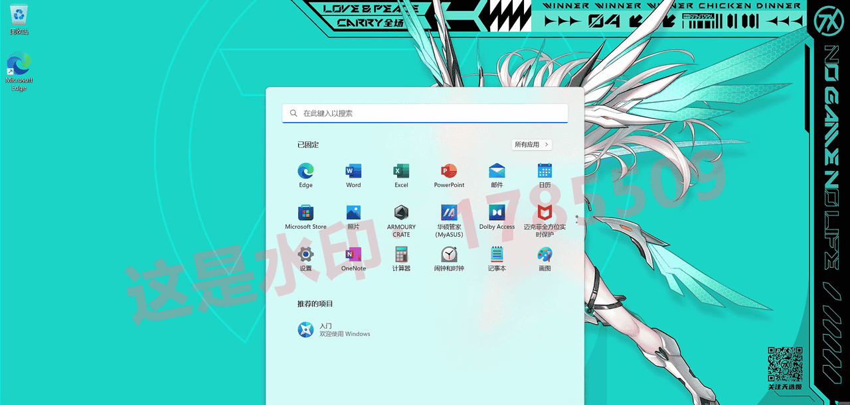Open the 邮件 Mail app
850x405 pixels.
pos(497,172)
